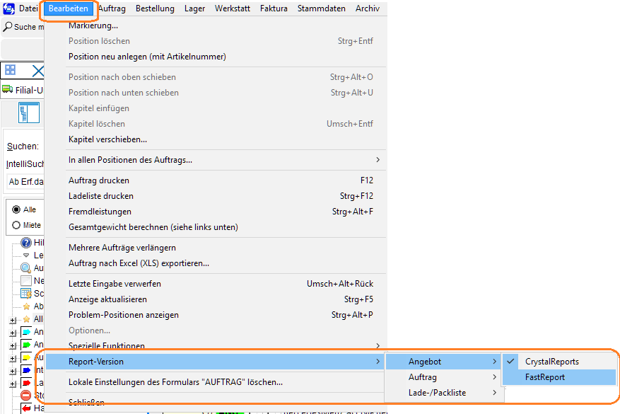This screenshot has height=414, width=620.
Task: Open the Report-Version submenu
Action: (215, 362)
